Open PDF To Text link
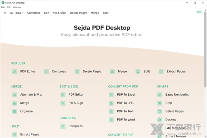Image resolution: width=207 pixels, height=138 pixels. (125, 111)
